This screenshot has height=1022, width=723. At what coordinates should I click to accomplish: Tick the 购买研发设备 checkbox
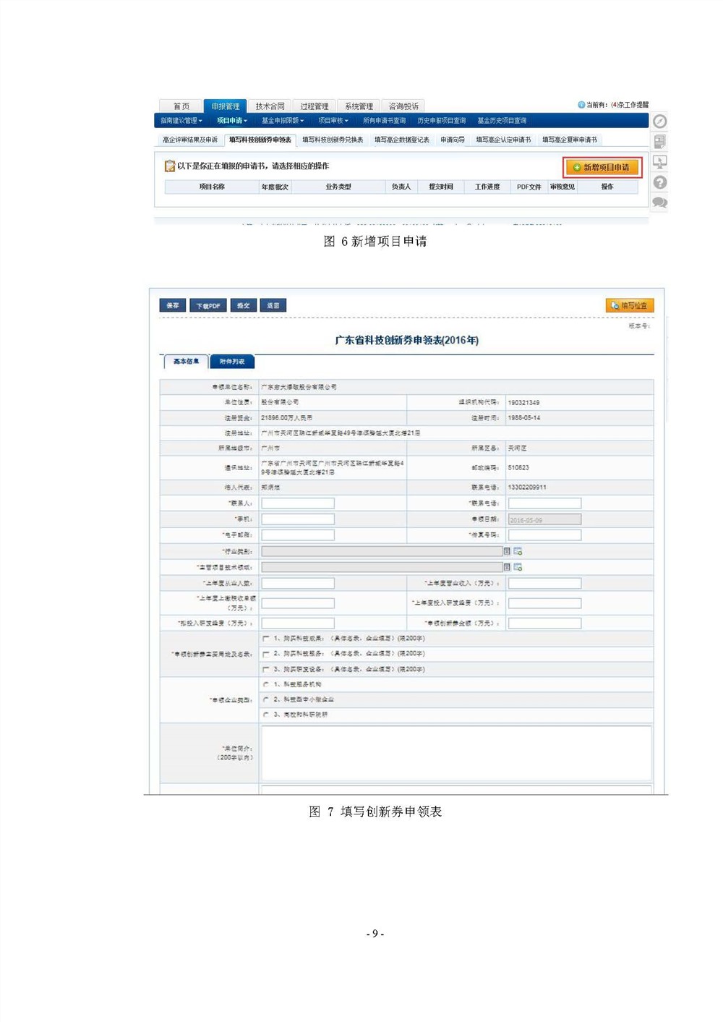click(x=266, y=669)
